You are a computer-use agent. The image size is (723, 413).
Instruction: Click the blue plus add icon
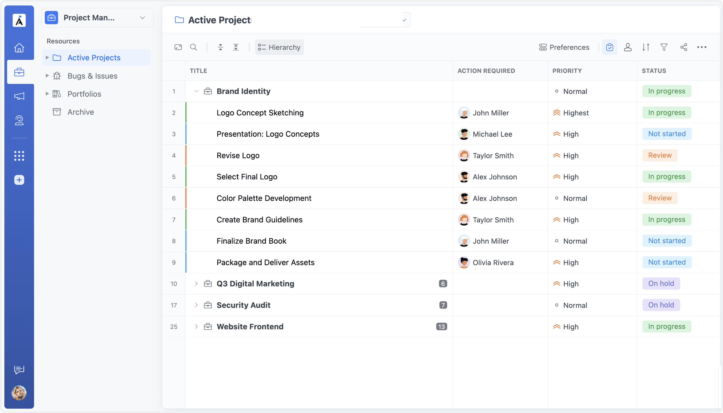(19, 180)
